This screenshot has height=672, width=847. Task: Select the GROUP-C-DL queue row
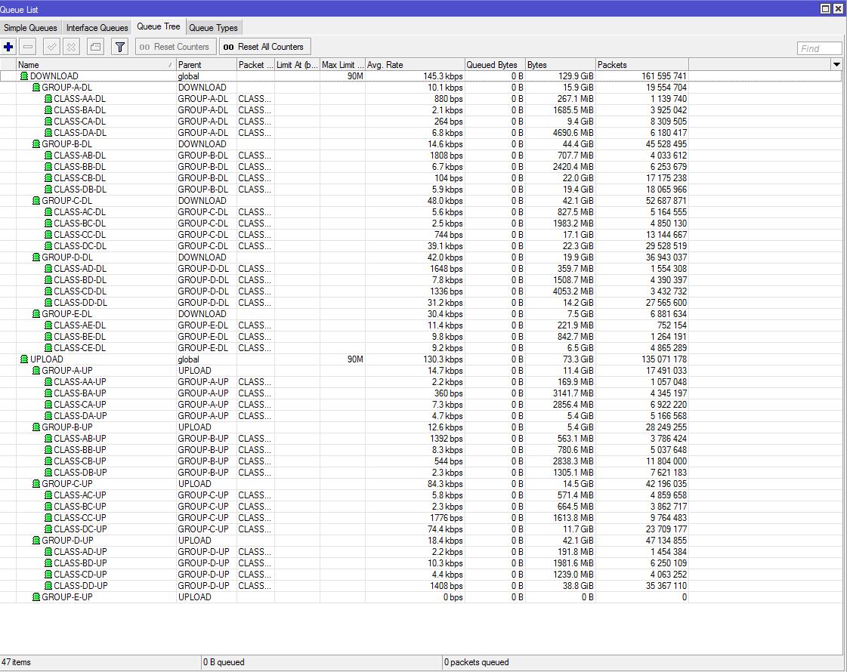click(66, 201)
